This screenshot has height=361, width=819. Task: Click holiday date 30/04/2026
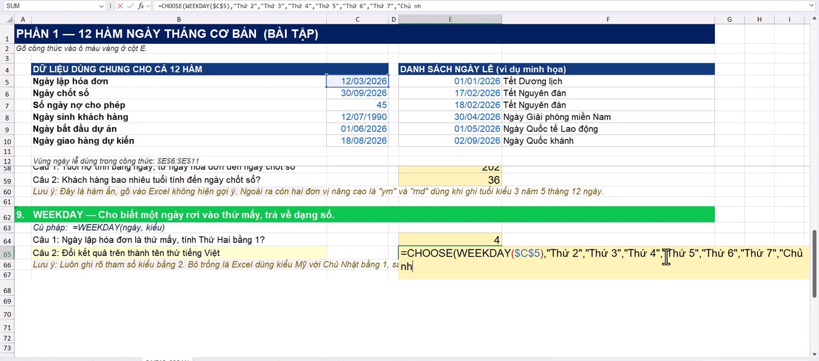tap(450, 117)
